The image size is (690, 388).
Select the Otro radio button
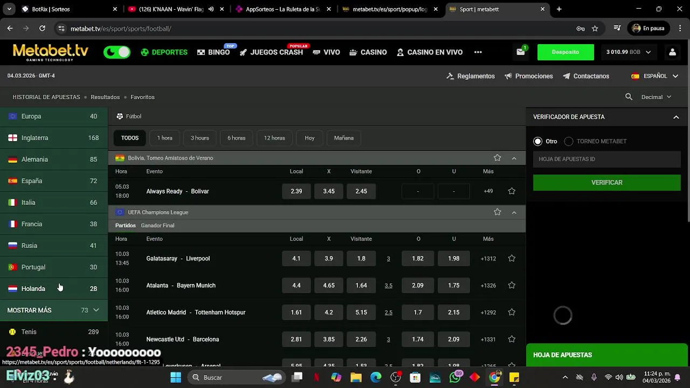pos(537,141)
